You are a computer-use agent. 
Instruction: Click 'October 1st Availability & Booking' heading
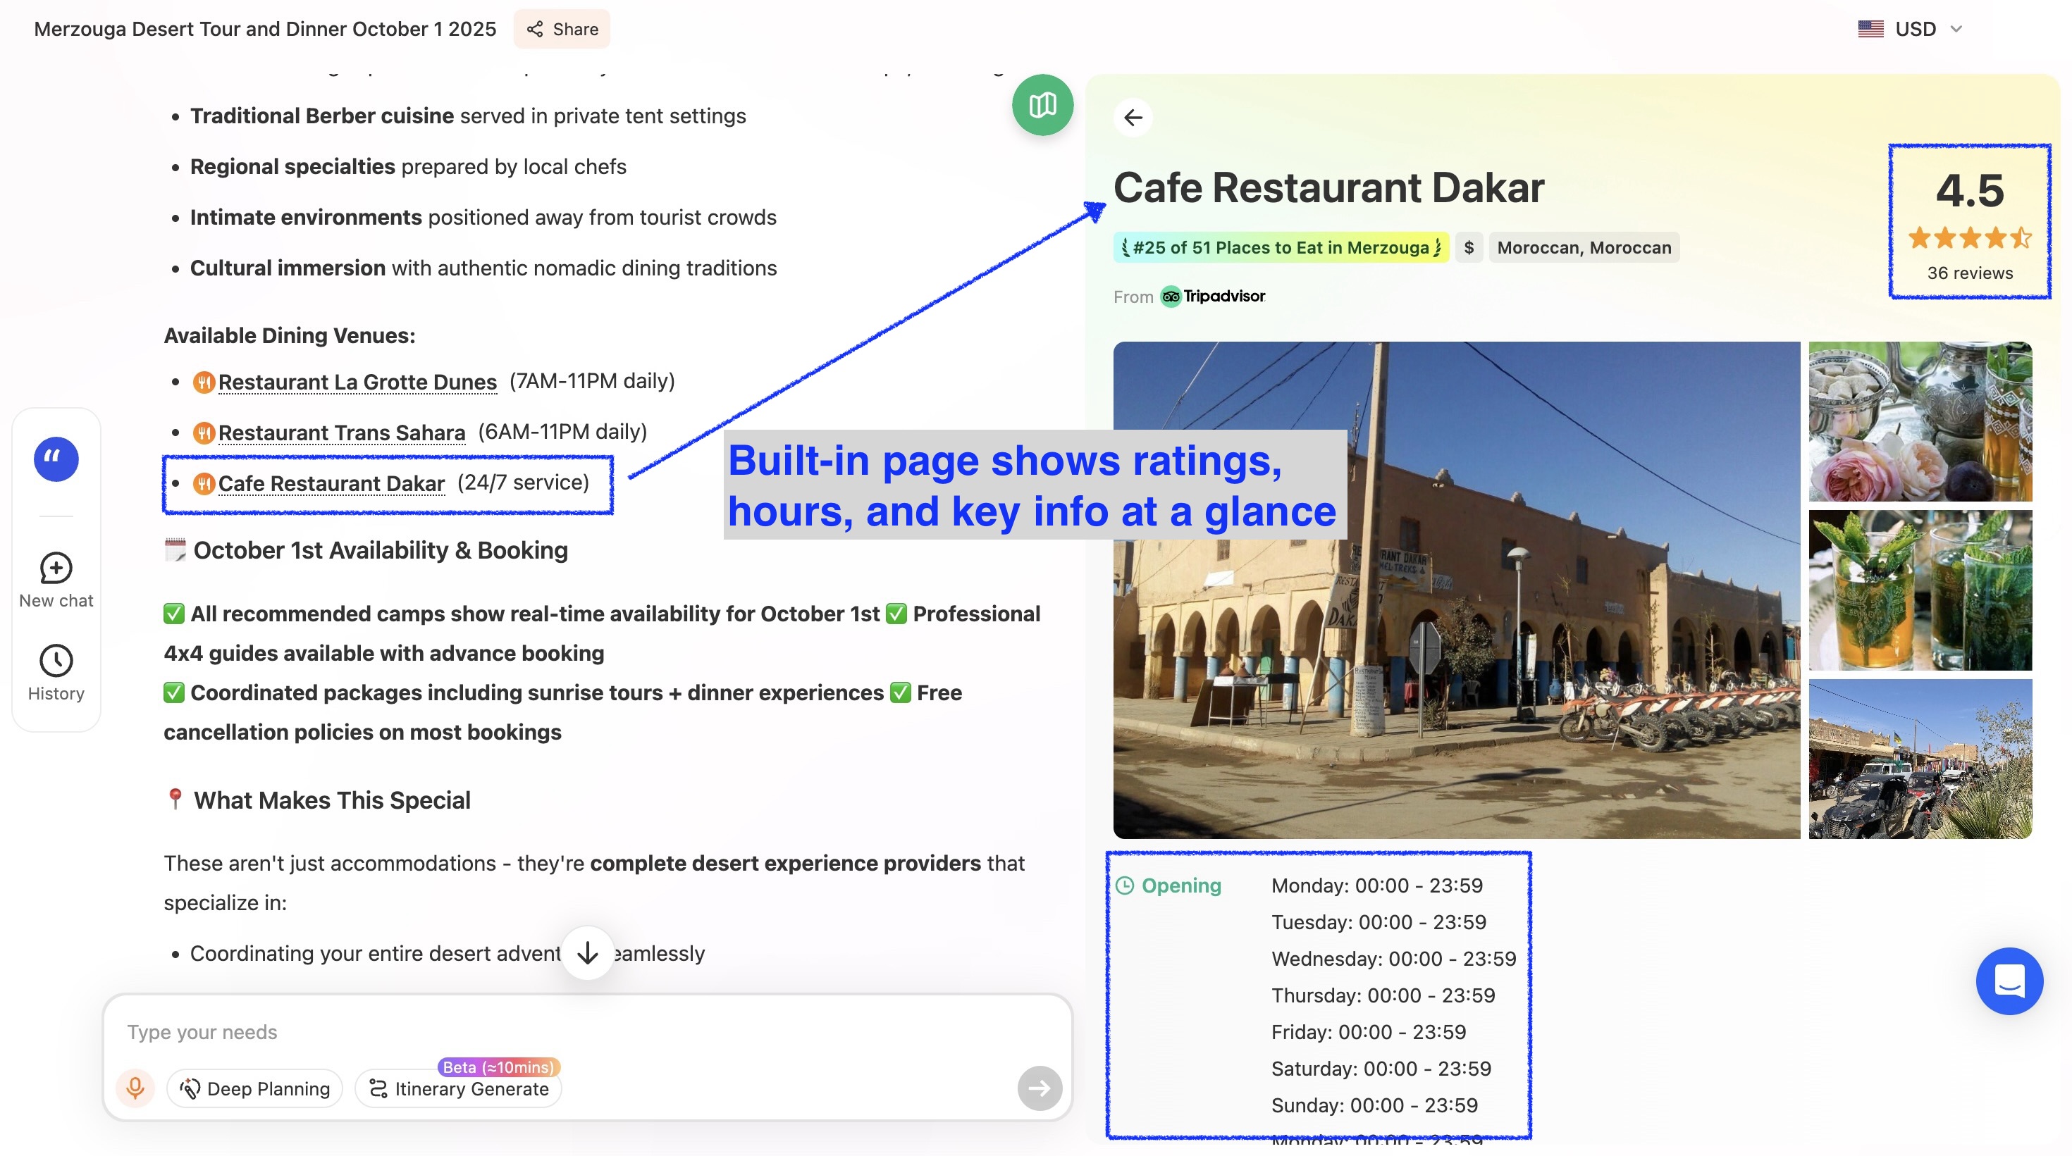381,550
